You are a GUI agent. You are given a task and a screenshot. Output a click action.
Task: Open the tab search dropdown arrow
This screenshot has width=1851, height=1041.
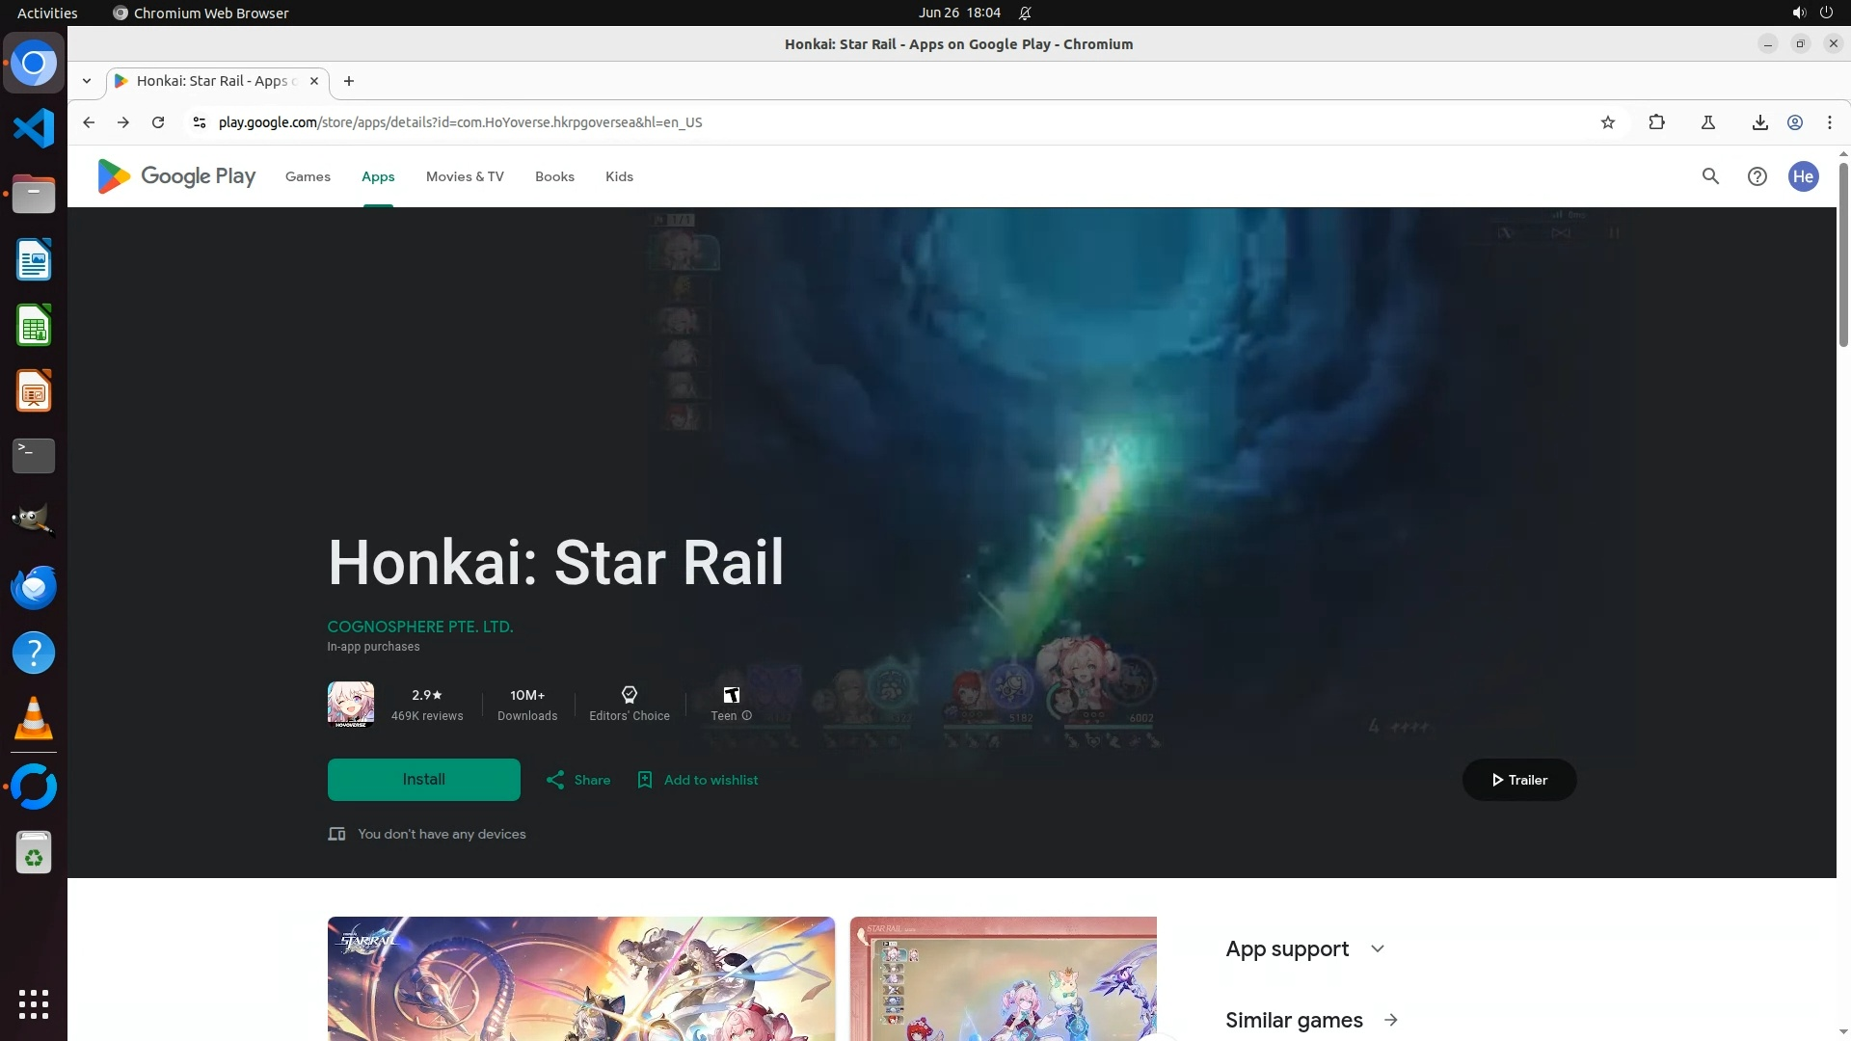(87, 81)
